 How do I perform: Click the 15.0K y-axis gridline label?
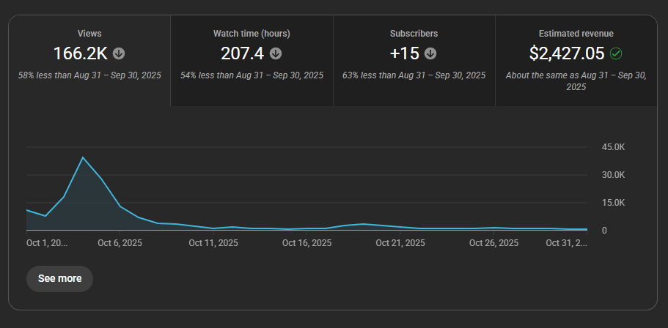pos(613,203)
